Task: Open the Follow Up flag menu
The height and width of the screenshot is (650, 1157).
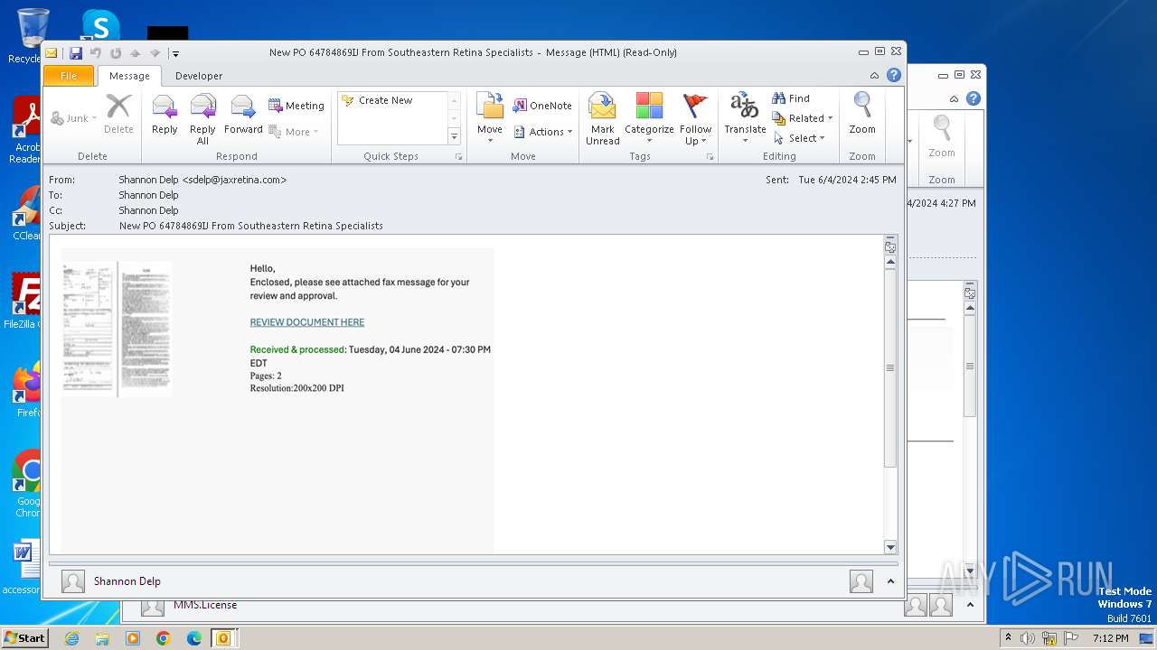Action: point(695,118)
